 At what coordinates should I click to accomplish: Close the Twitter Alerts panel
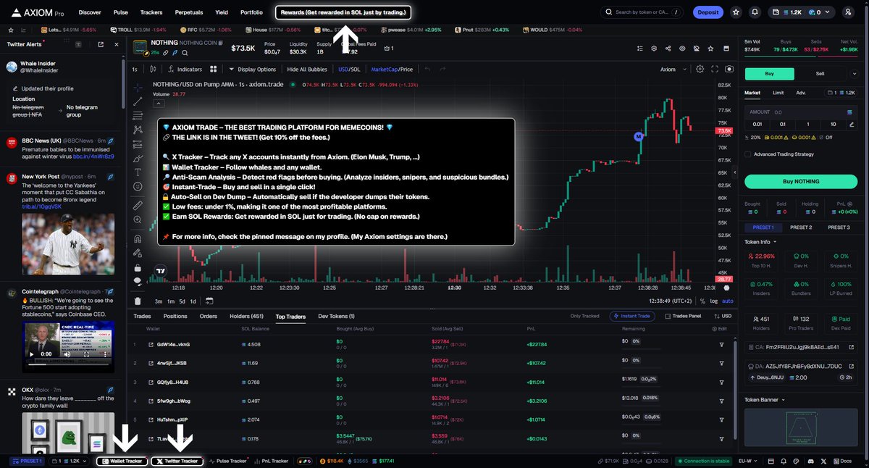pos(117,45)
